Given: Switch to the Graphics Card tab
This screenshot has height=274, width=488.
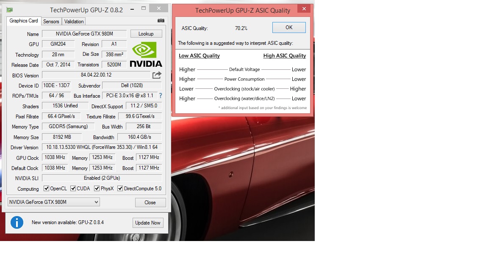Looking at the screenshot, I should (24, 21).
